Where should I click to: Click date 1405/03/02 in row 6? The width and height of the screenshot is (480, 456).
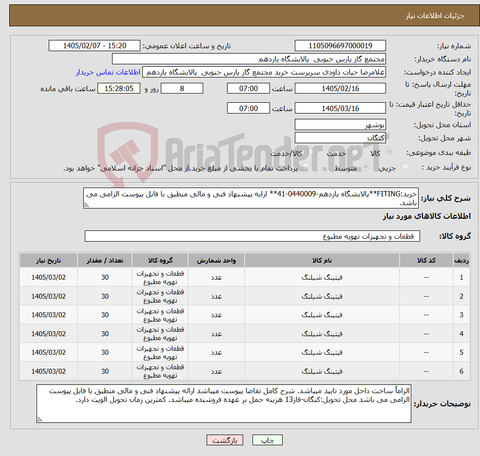click(48, 371)
